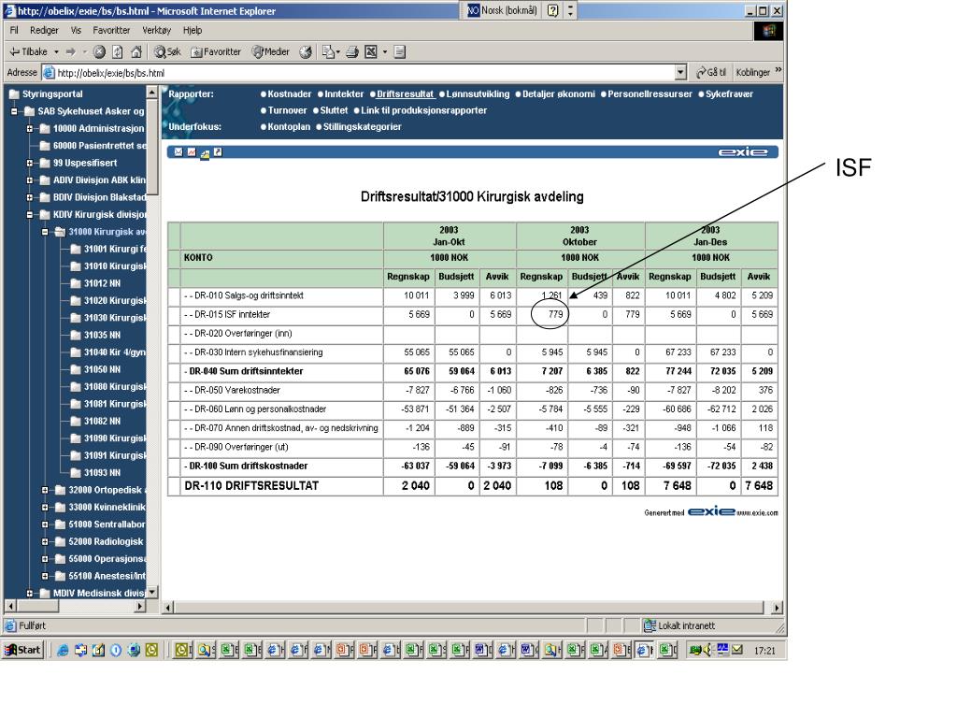
Task: Open the Turnover report
Action: [287, 110]
